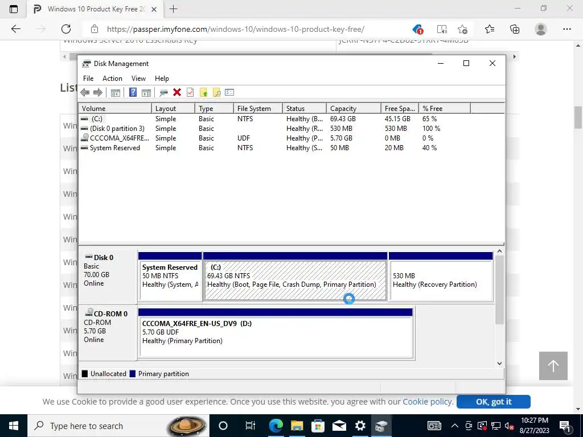
Task: Sort by the Layout column header
Action: 173,109
